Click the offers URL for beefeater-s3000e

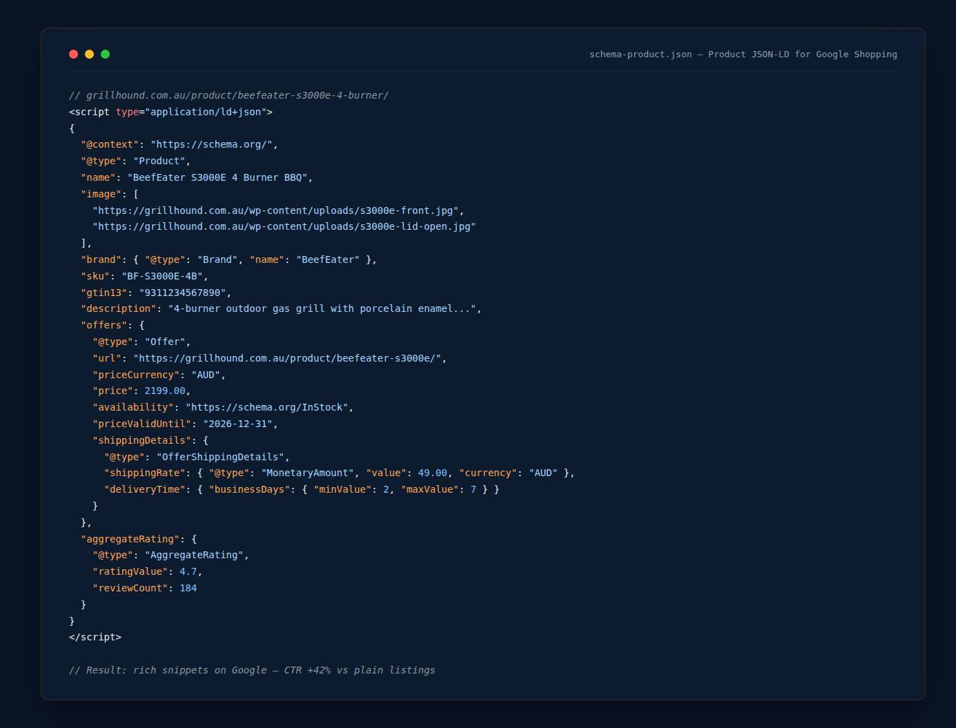point(290,357)
